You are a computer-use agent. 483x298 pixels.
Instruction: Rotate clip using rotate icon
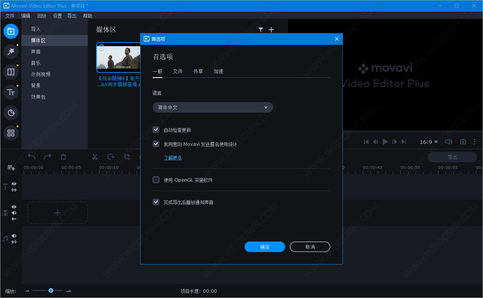[111, 157]
